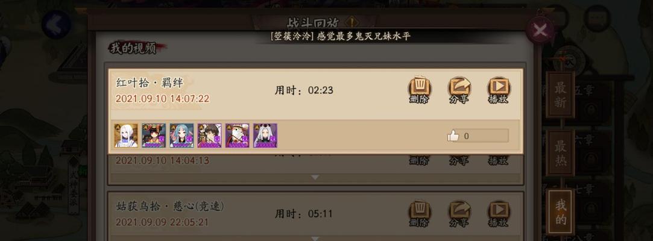Go back with the blue arrow button

click(56, 25)
